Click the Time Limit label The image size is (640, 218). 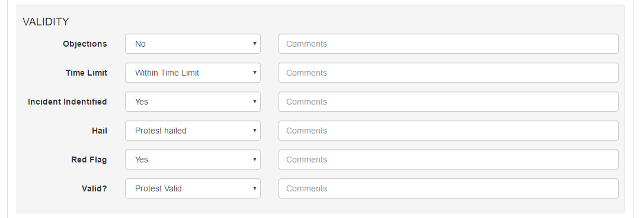[87, 73]
